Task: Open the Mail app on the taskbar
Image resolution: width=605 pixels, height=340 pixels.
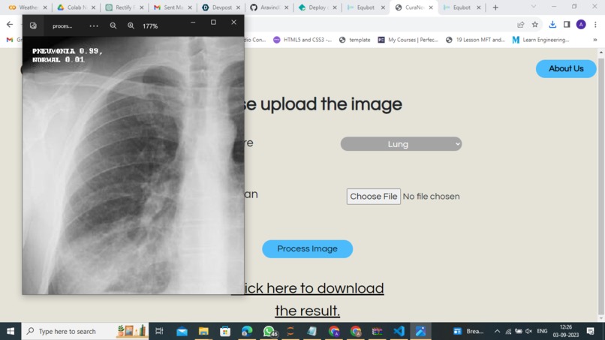Action: coord(182,331)
